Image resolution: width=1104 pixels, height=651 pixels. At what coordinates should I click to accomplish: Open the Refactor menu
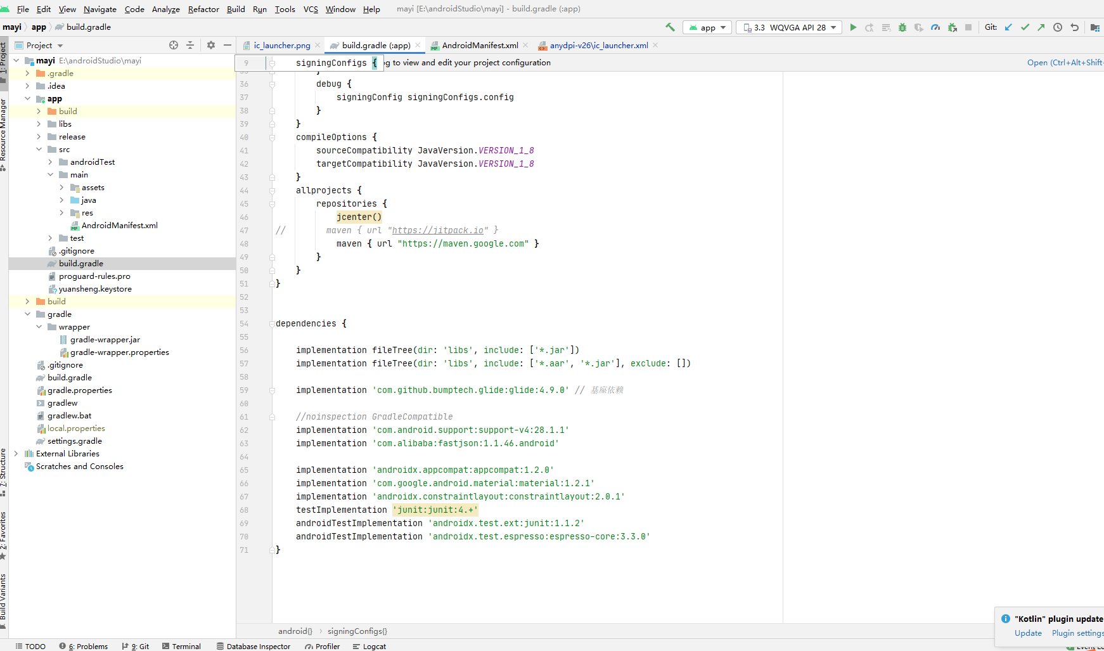[203, 9]
